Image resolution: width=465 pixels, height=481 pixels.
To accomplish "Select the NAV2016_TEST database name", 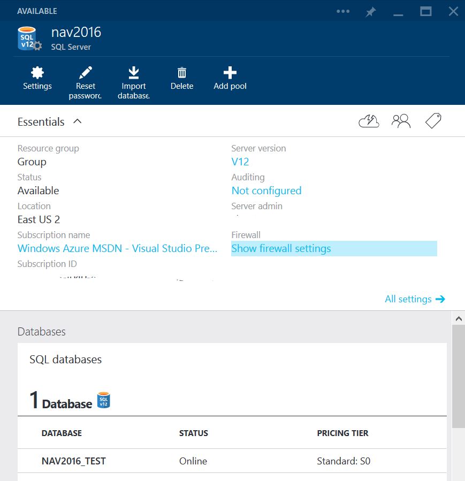I will tap(74, 461).
